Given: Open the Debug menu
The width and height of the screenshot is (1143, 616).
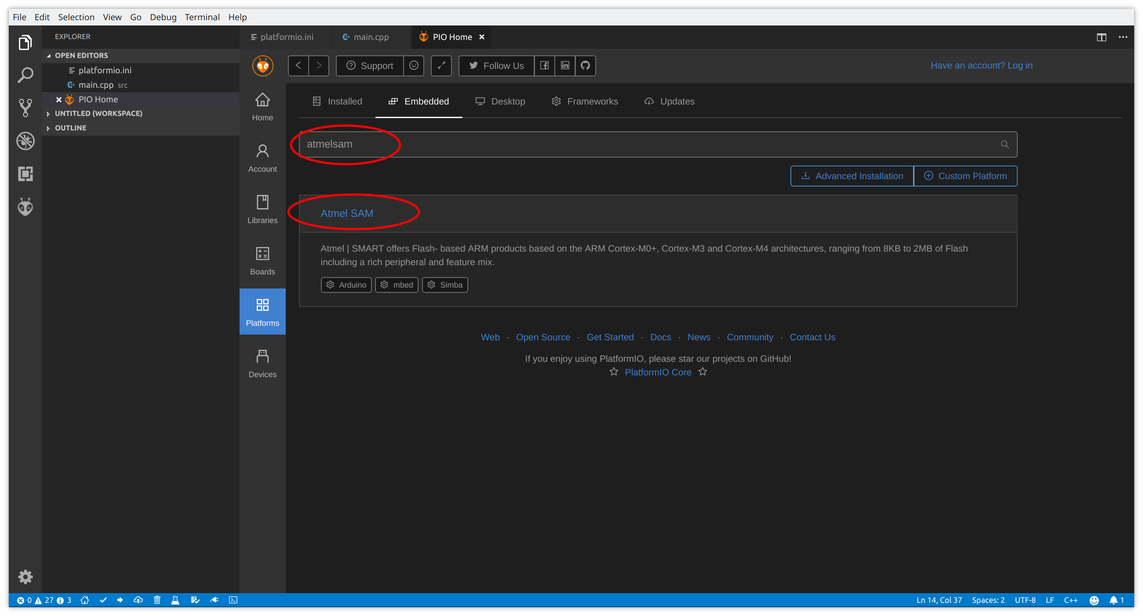Looking at the screenshot, I should pos(163,17).
